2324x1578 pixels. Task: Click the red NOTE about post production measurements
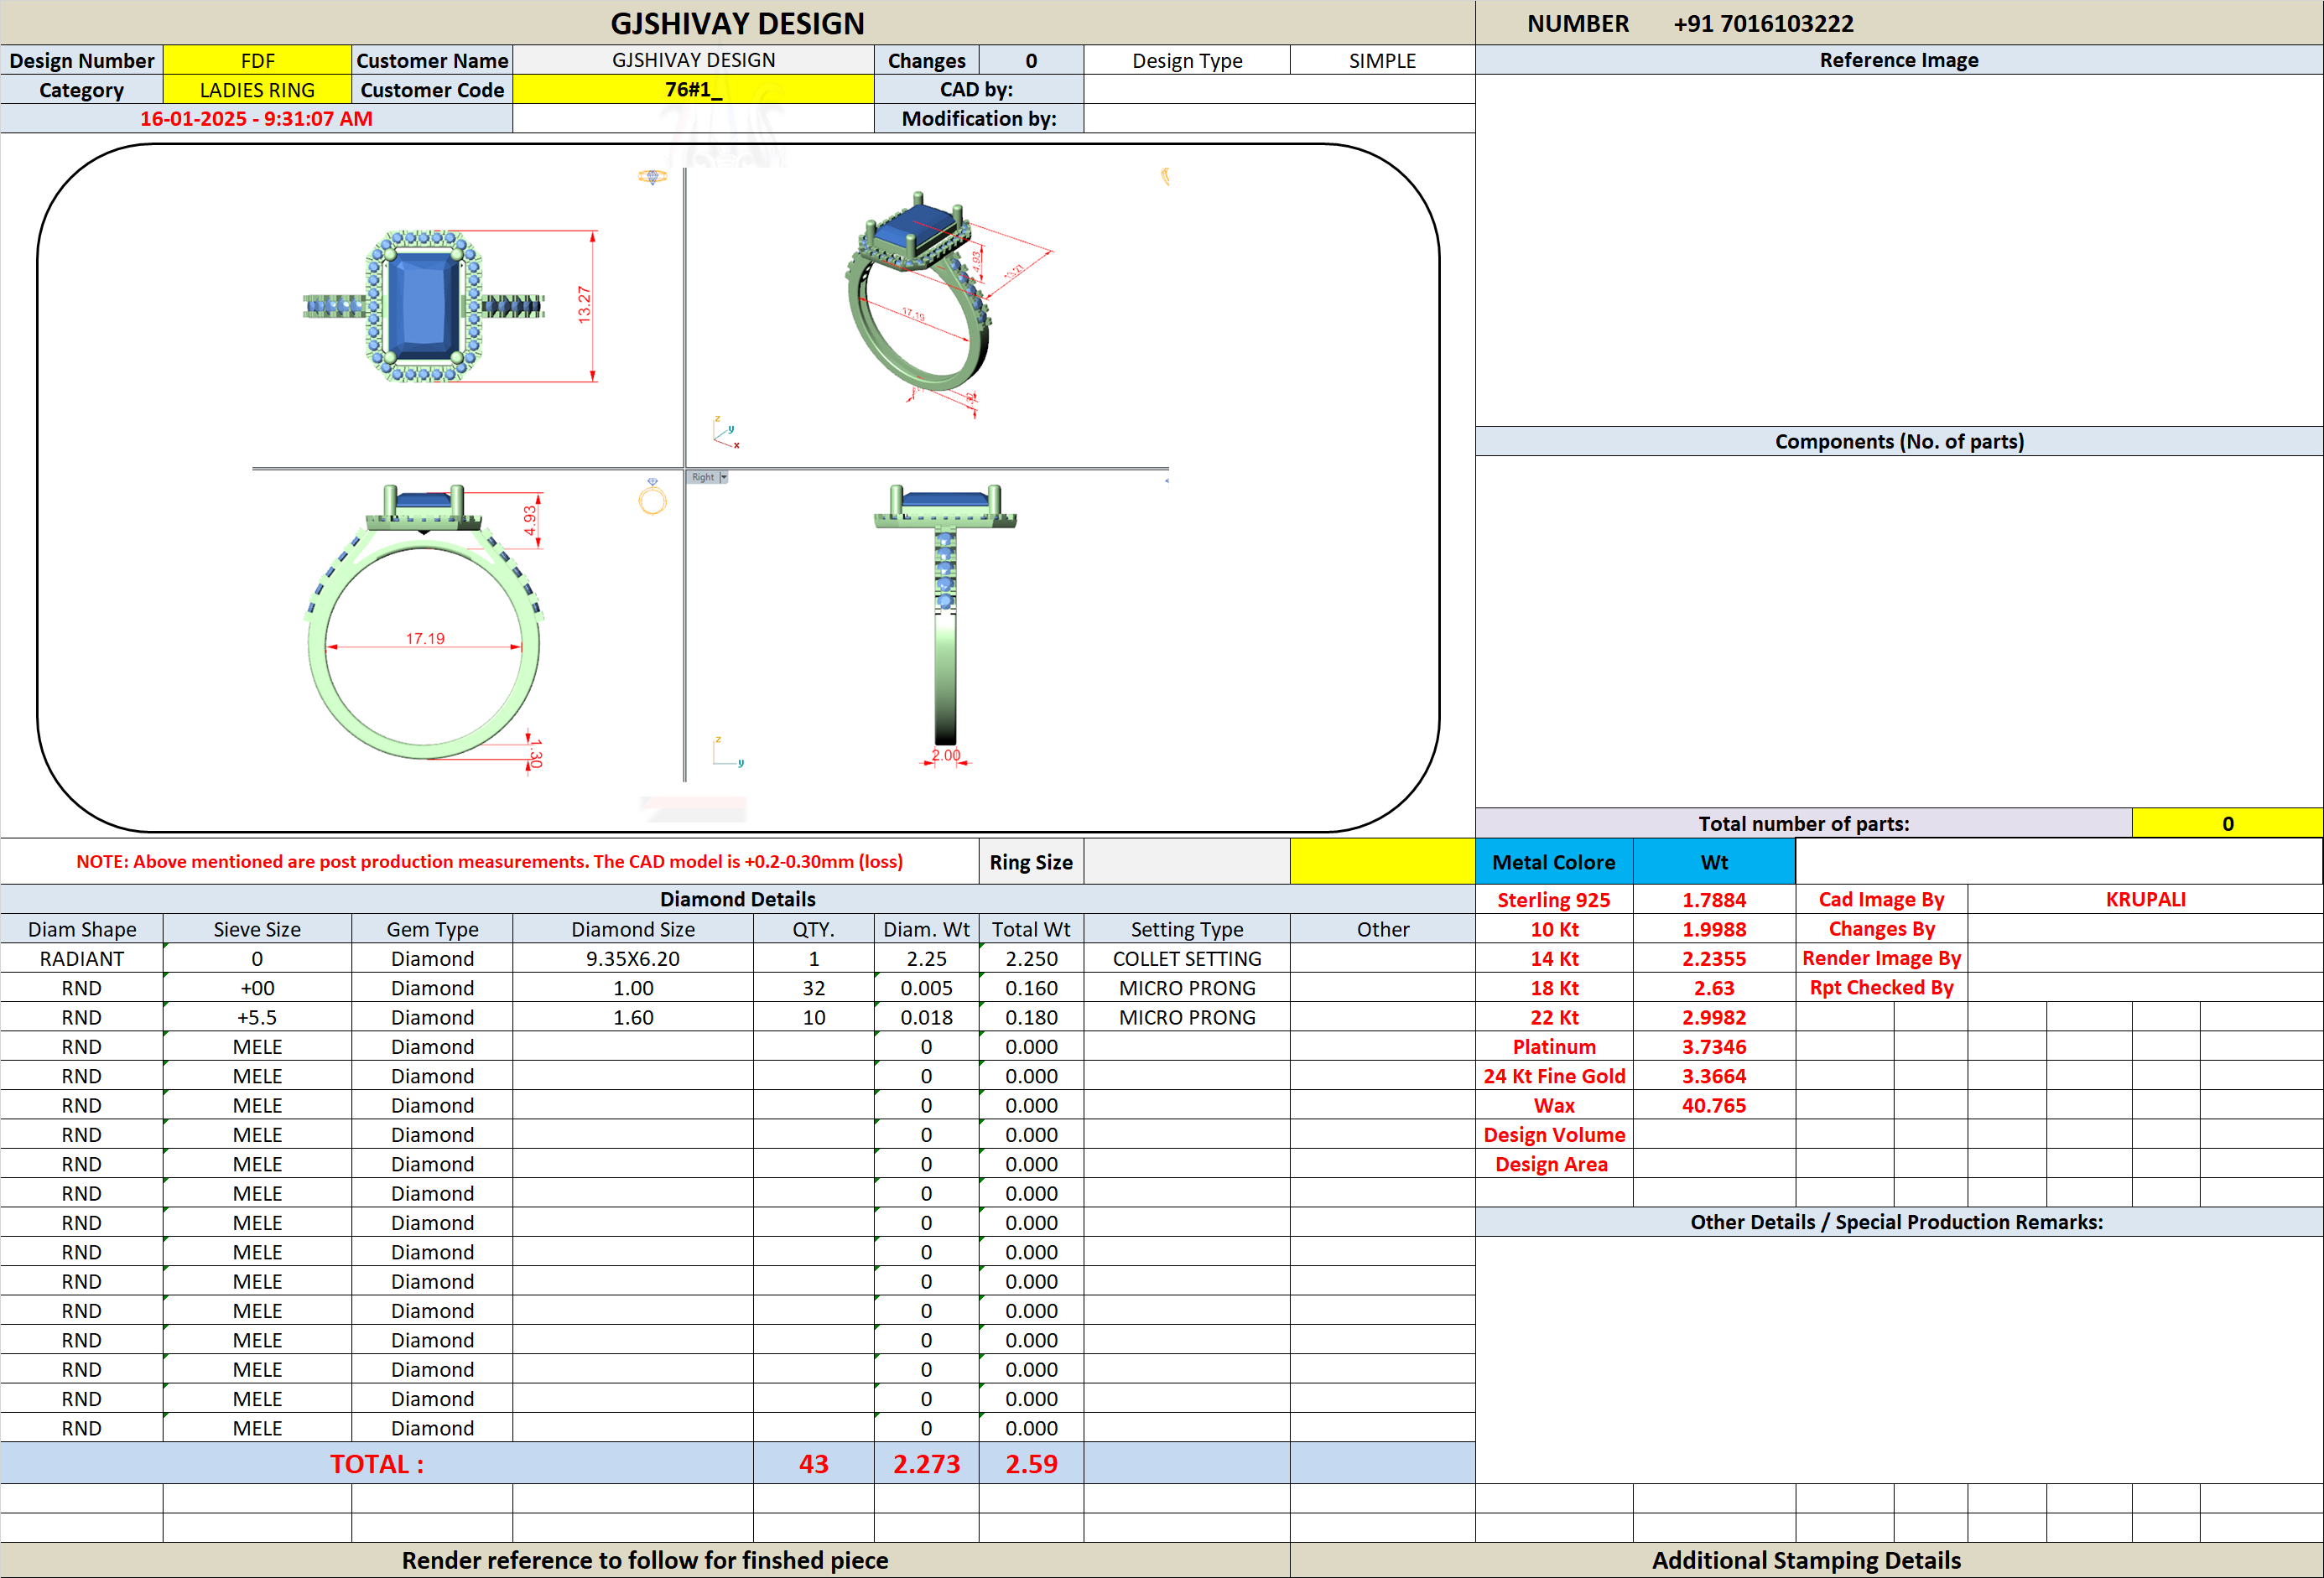[x=489, y=862]
